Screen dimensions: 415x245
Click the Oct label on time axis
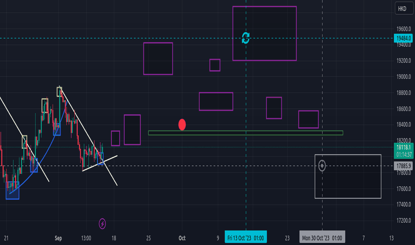tap(182, 238)
